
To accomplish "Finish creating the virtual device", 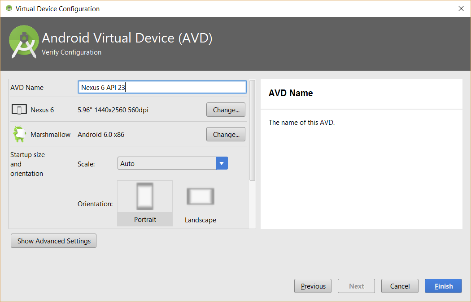I will [443, 286].
